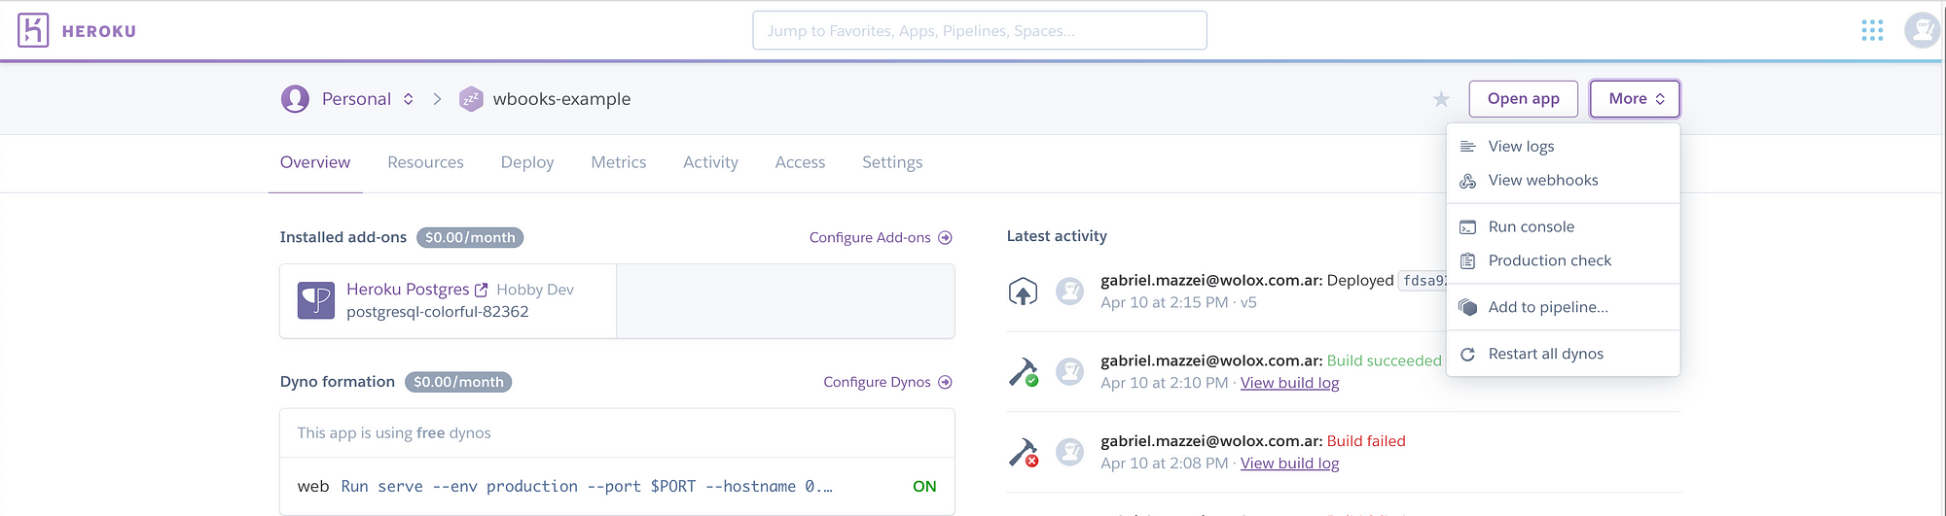Expand the Personal account switcher
The image size is (1946, 516).
pyautogui.click(x=409, y=99)
